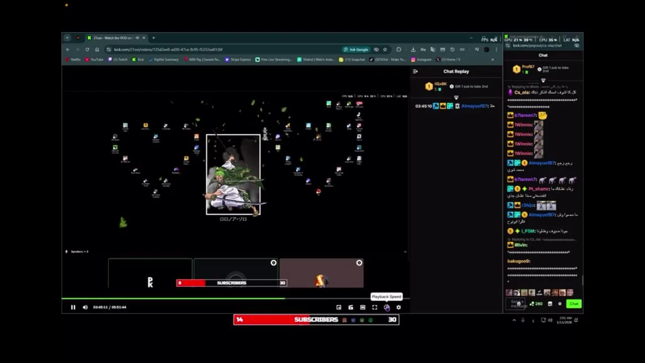The height and width of the screenshot is (363, 645).
Task: Pause the Kick VOD playback
Action: click(x=73, y=307)
